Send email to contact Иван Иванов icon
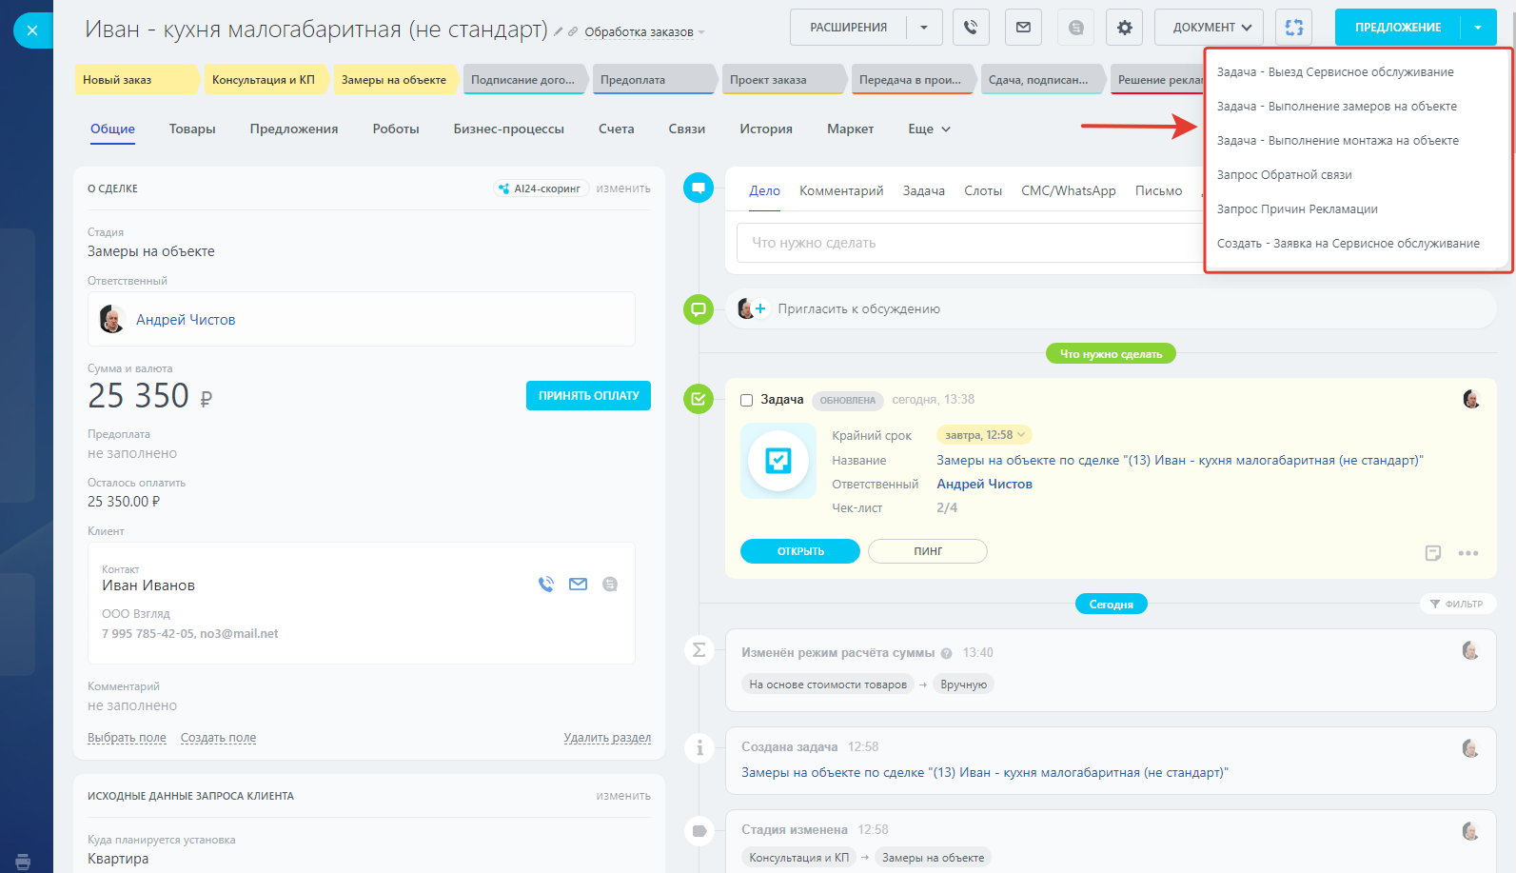Image resolution: width=1516 pixels, height=873 pixels. click(x=578, y=585)
